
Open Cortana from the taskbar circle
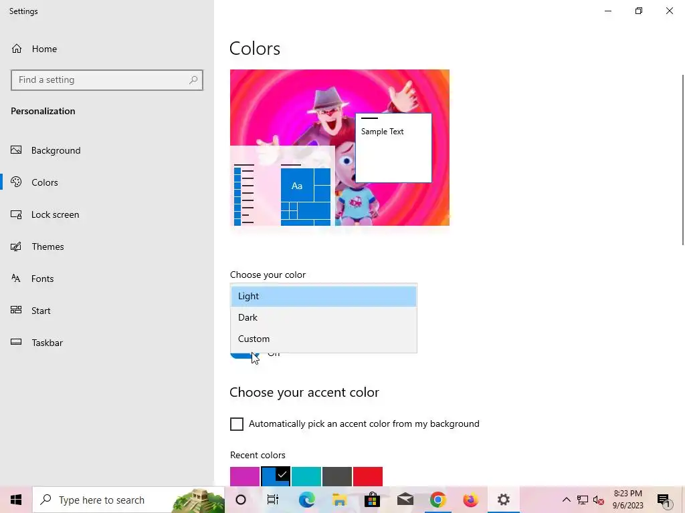(241, 500)
